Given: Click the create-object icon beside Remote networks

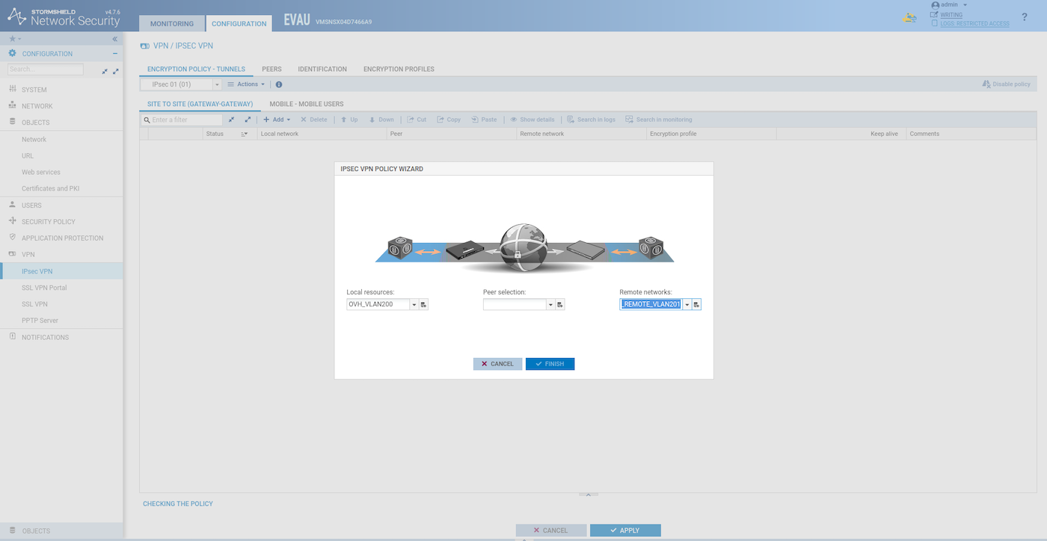Looking at the screenshot, I should tap(696, 305).
